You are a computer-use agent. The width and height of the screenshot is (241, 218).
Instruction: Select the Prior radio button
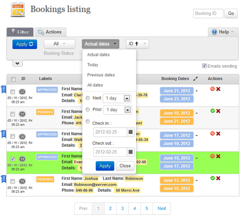click(x=87, y=110)
